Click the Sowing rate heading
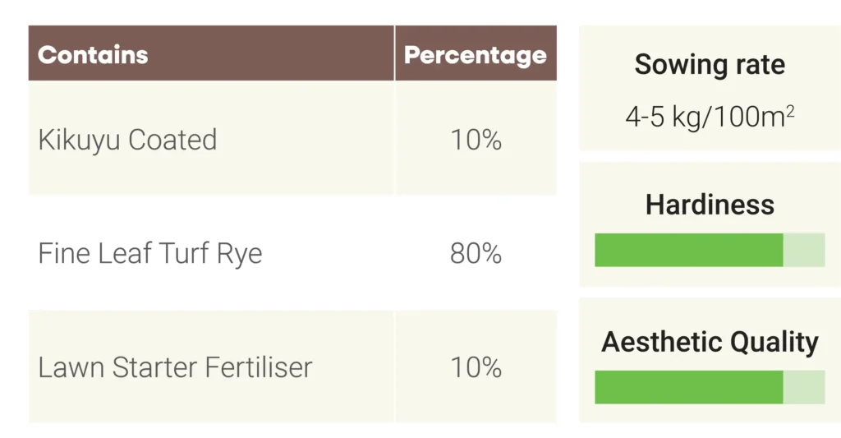The height and width of the screenshot is (438, 841). [710, 65]
